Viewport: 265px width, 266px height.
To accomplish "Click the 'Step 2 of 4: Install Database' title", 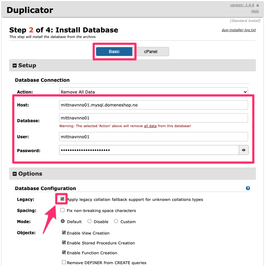I will tap(64, 30).
